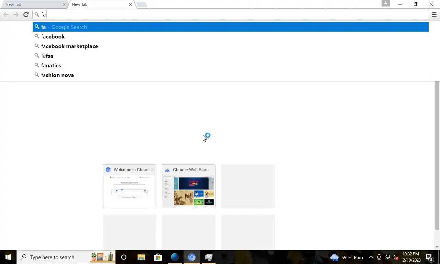440x264 pixels.
Task: Click the page vertical scrollbar
Action: pyautogui.click(x=437, y=155)
